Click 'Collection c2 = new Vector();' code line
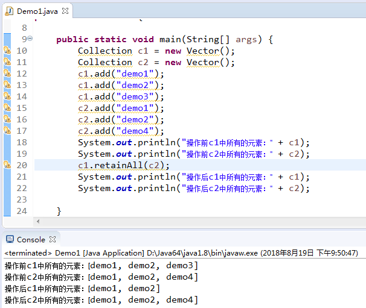This screenshot has width=366, height=308. click(156, 62)
